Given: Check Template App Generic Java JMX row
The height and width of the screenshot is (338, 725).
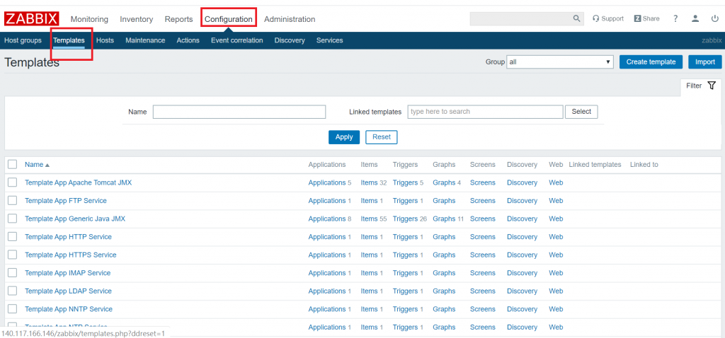Looking at the screenshot, I should point(13,218).
